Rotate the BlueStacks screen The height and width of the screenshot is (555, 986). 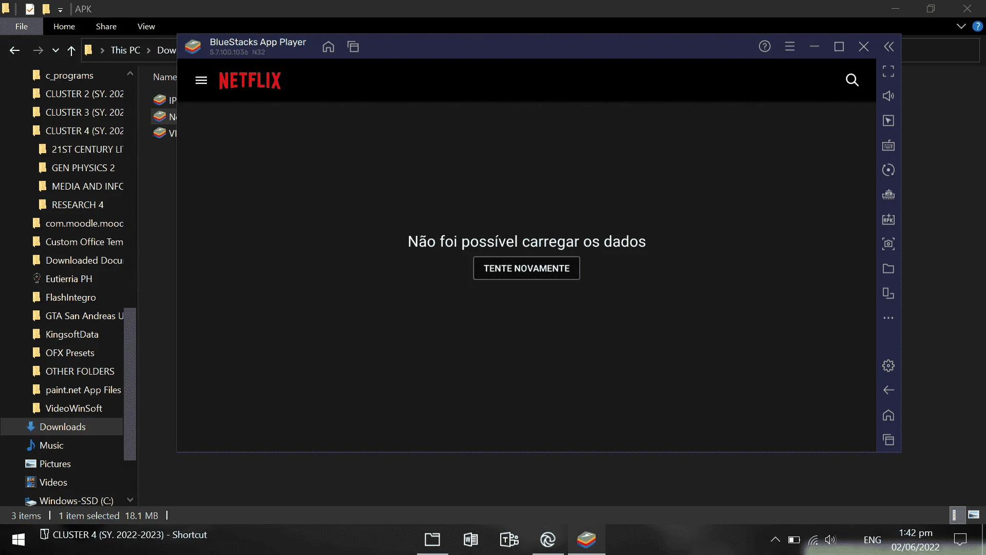click(x=888, y=293)
